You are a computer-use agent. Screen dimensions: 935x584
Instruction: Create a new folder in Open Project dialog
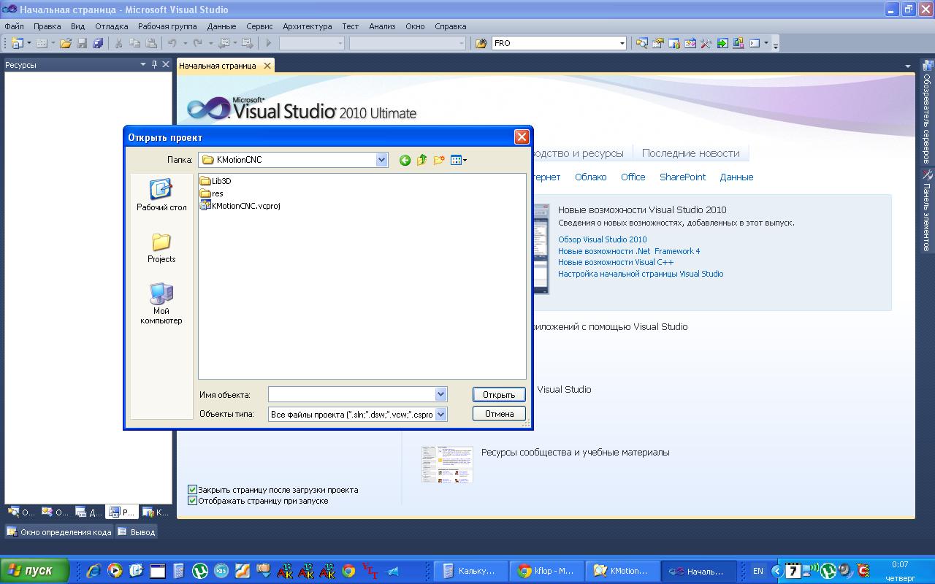(x=439, y=160)
